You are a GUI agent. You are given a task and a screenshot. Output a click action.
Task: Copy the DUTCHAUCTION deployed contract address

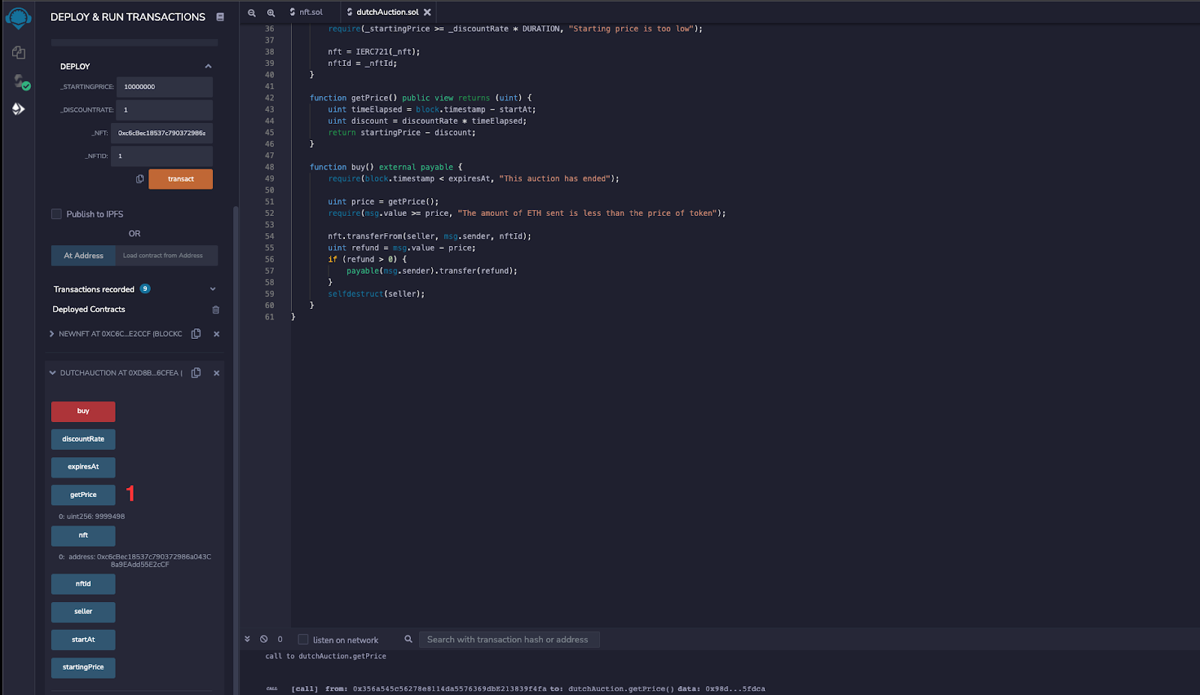point(196,373)
